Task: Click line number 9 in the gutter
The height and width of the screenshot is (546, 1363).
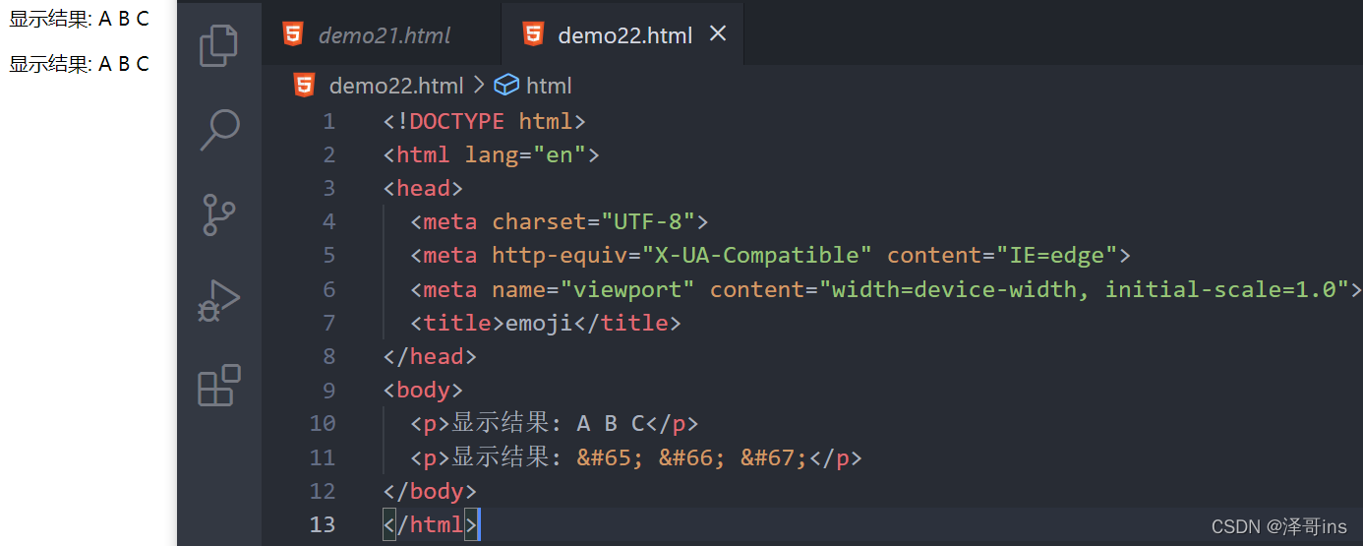Action: [x=328, y=391]
